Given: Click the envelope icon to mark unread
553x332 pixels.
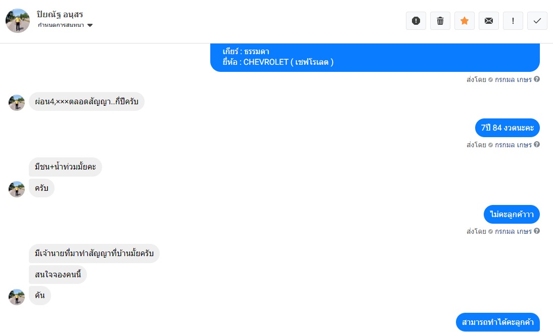Looking at the screenshot, I should [x=489, y=21].
